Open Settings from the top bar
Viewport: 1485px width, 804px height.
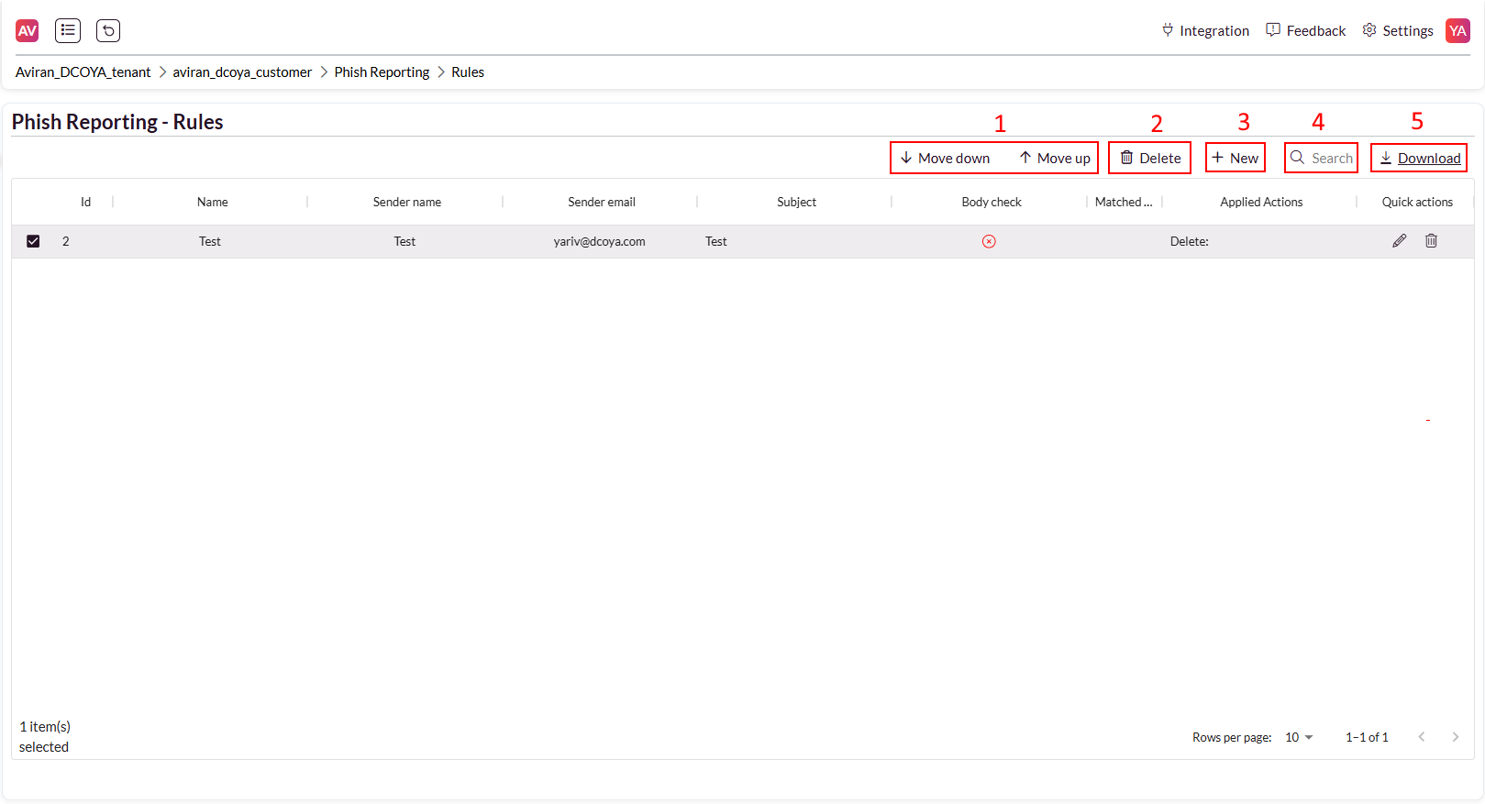[x=1398, y=31]
